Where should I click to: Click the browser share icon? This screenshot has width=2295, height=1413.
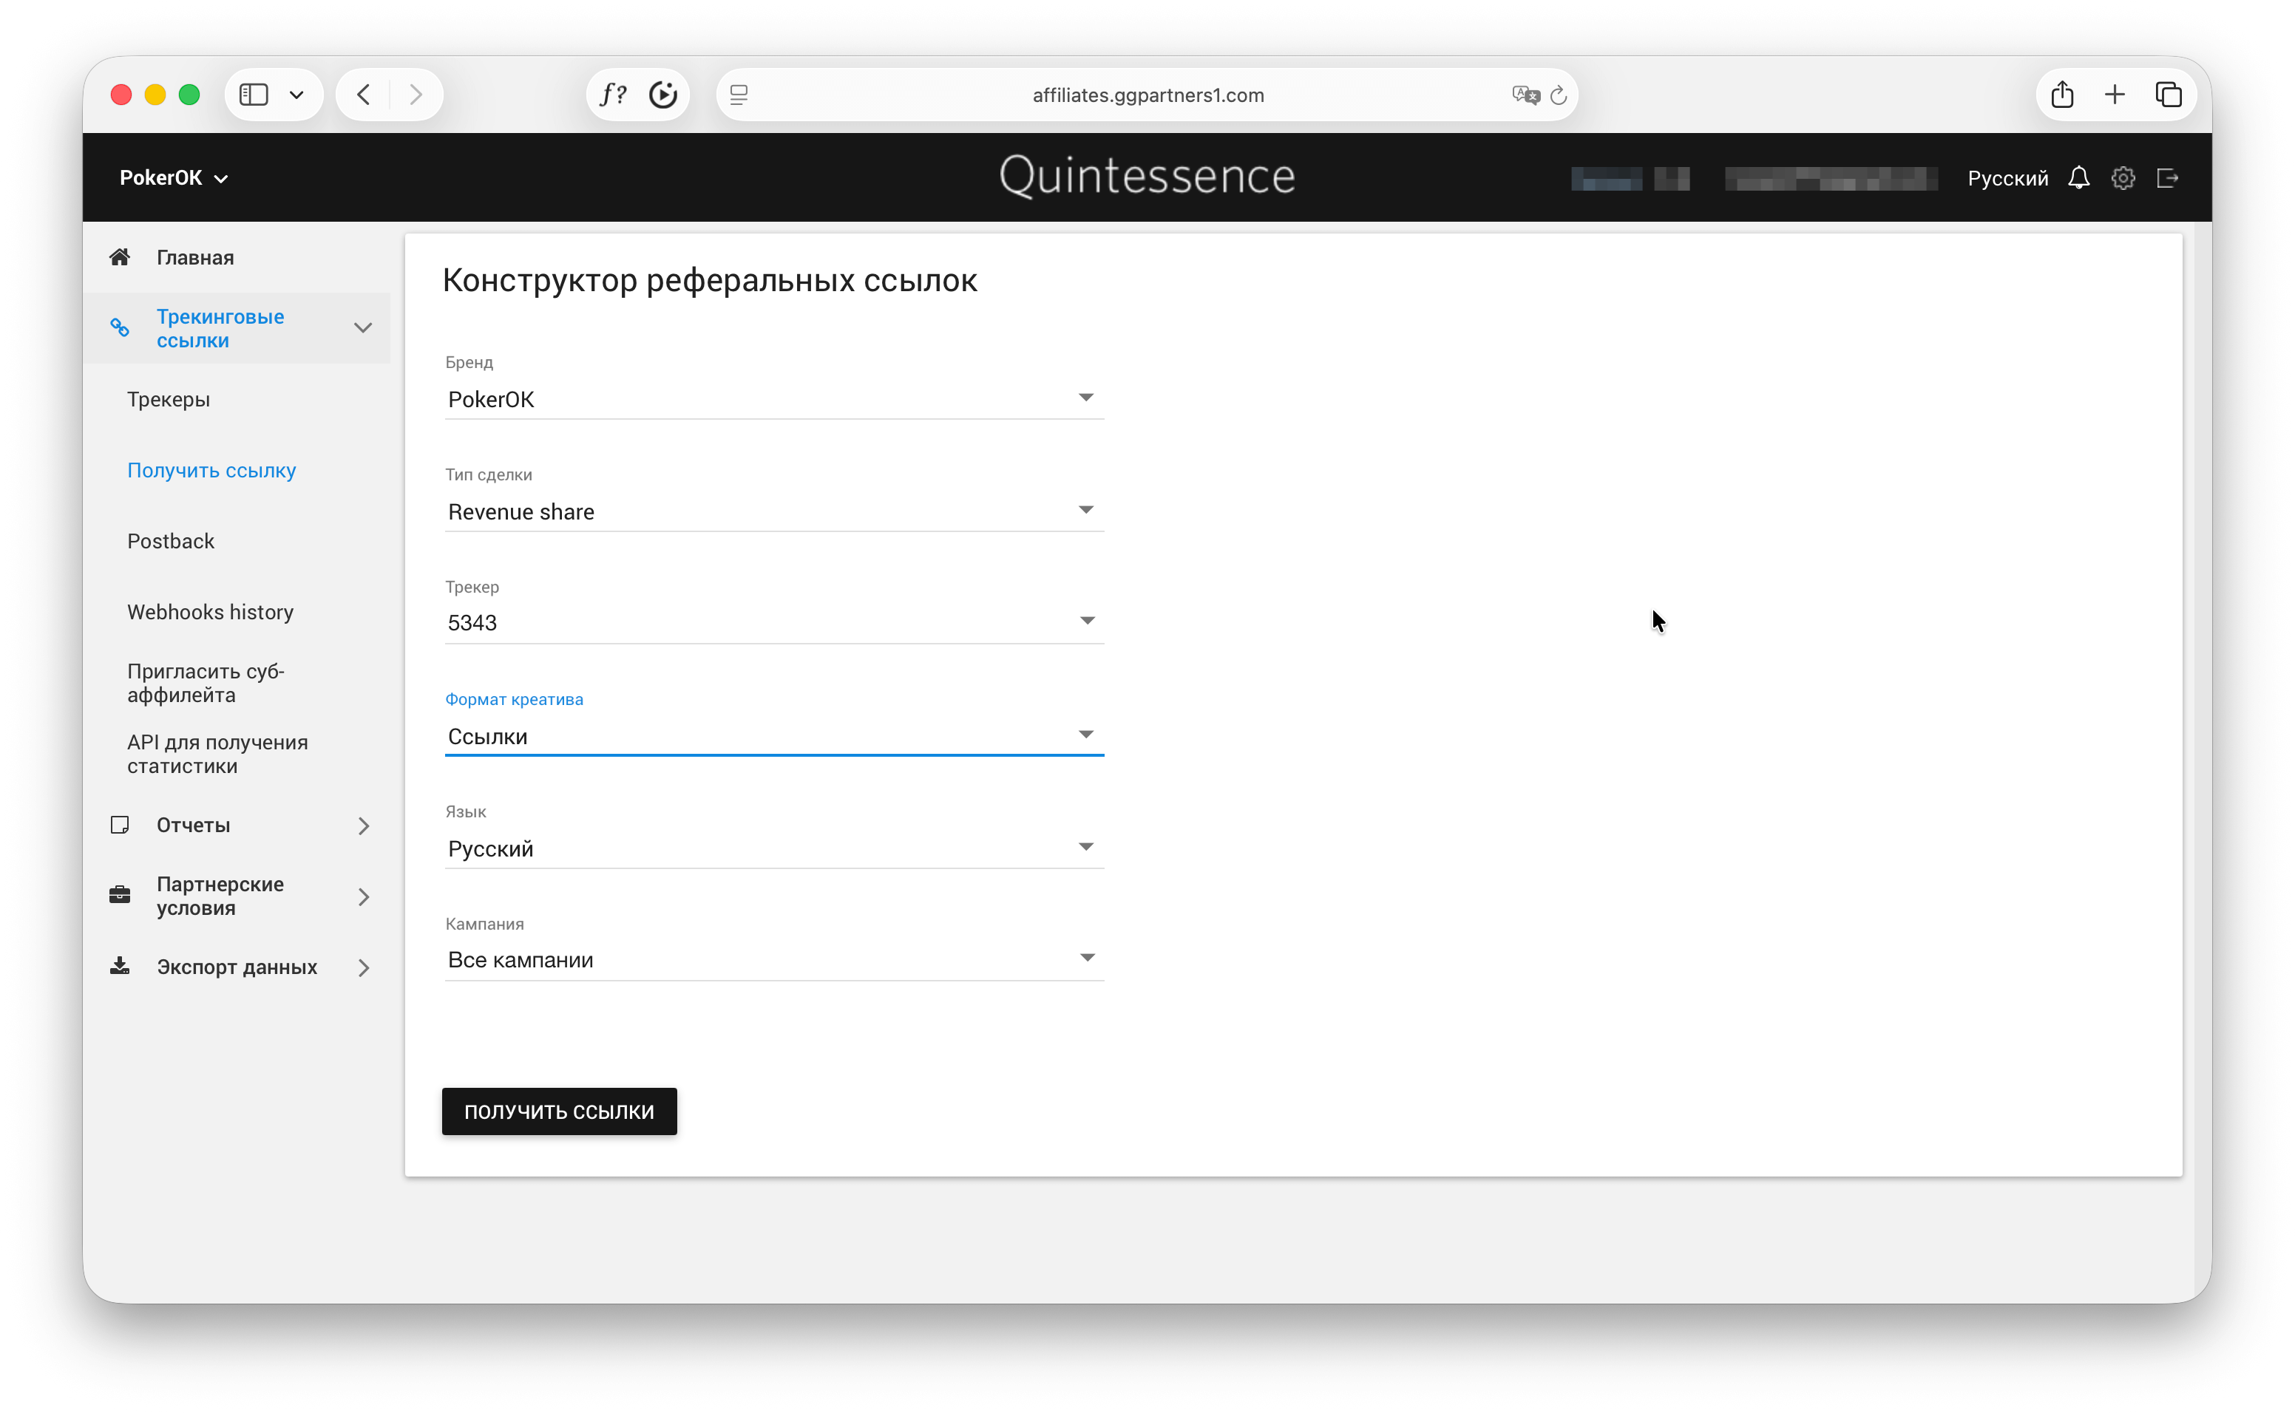tap(2062, 95)
